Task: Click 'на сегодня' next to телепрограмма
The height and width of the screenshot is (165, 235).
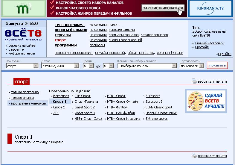Action: point(98,25)
